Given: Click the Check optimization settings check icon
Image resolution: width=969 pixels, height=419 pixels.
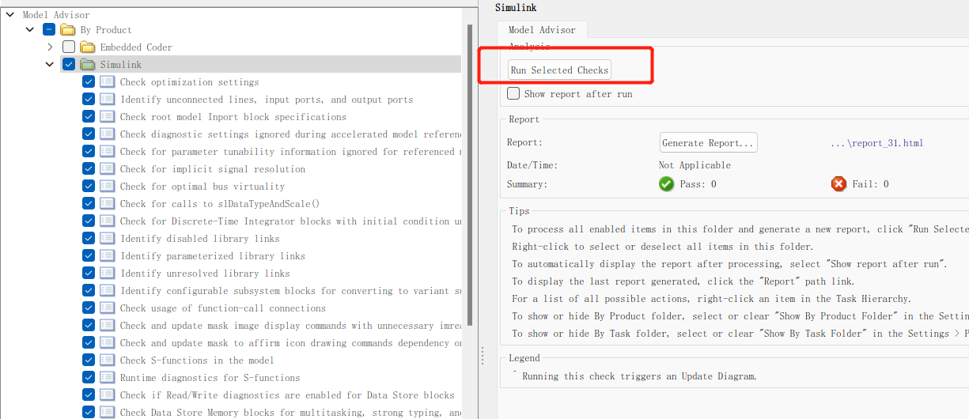Looking at the screenshot, I should click(107, 82).
